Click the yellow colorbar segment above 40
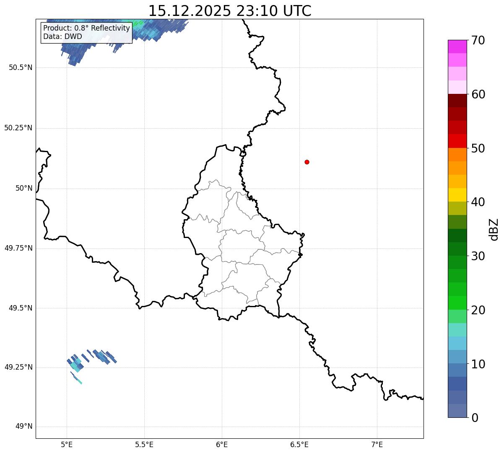This screenshot has height=453, width=504. coord(457,195)
